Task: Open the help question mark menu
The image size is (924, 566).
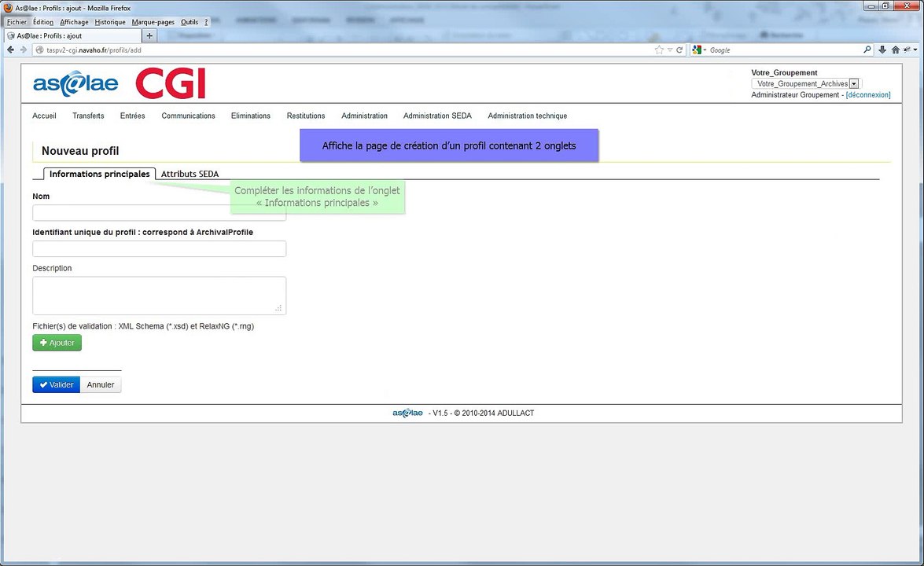Action: [206, 22]
